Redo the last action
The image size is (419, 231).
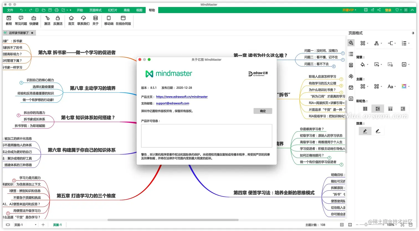[x=30, y=10]
